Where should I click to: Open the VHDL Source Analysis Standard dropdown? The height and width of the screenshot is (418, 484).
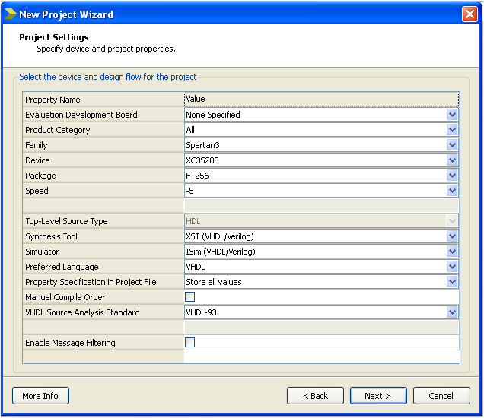tap(452, 312)
